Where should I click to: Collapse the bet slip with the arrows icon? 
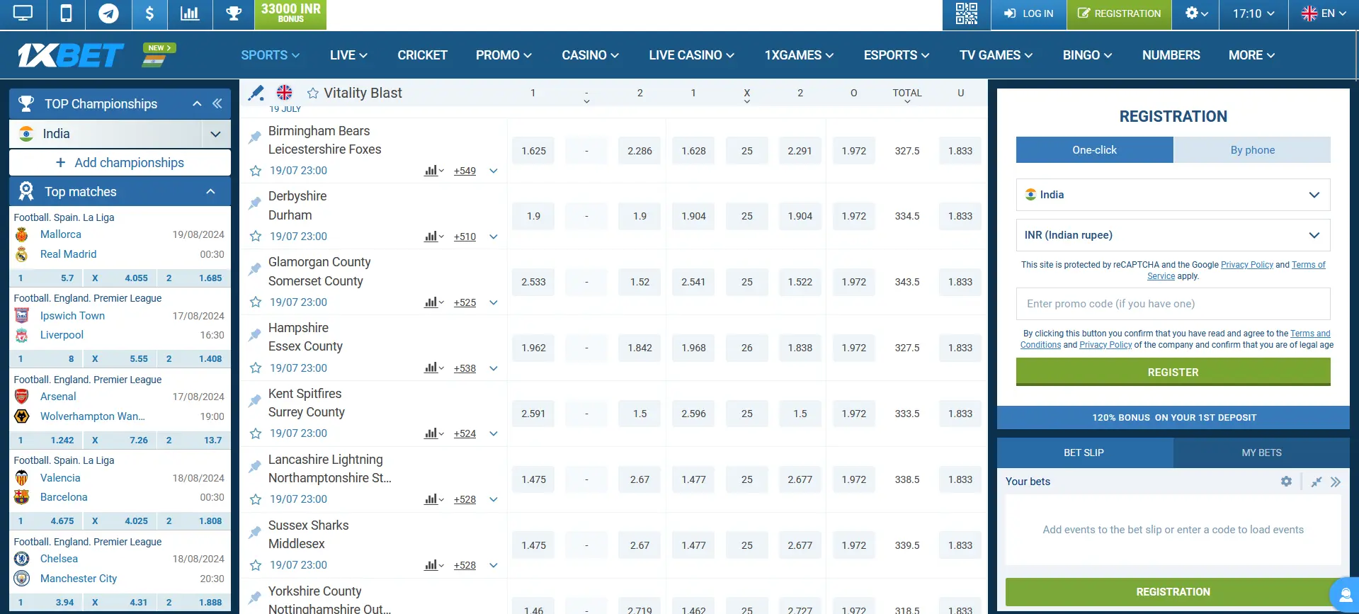pyautogui.click(x=1317, y=482)
